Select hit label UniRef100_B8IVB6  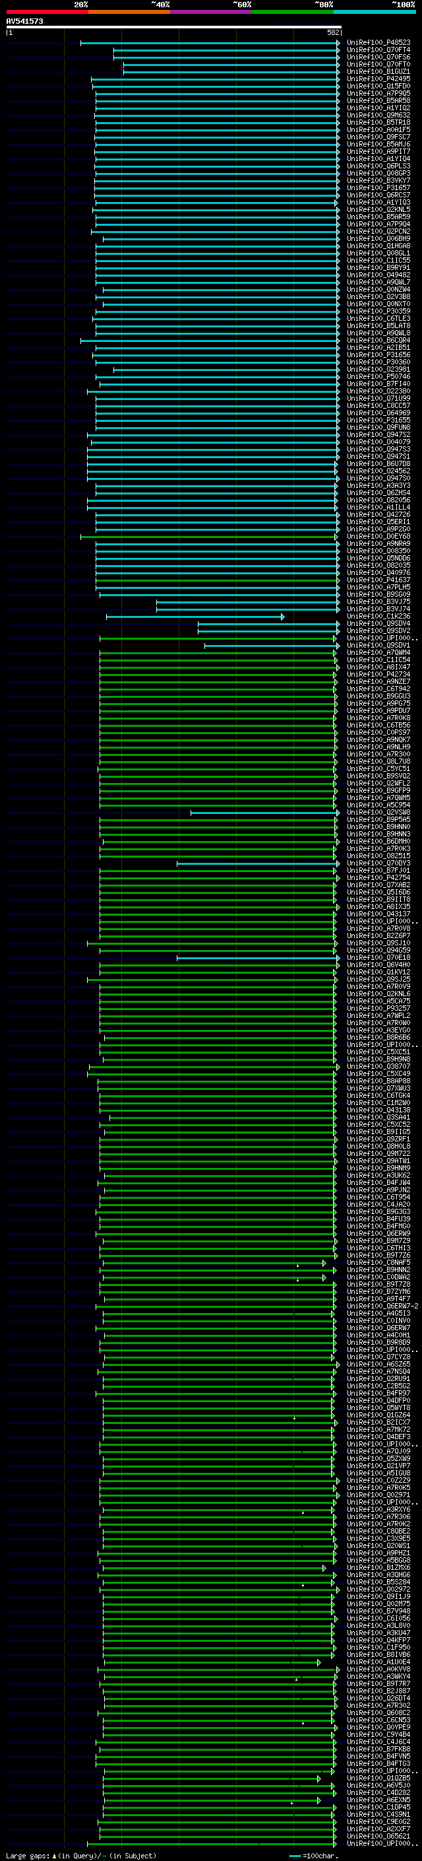pos(378,1655)
